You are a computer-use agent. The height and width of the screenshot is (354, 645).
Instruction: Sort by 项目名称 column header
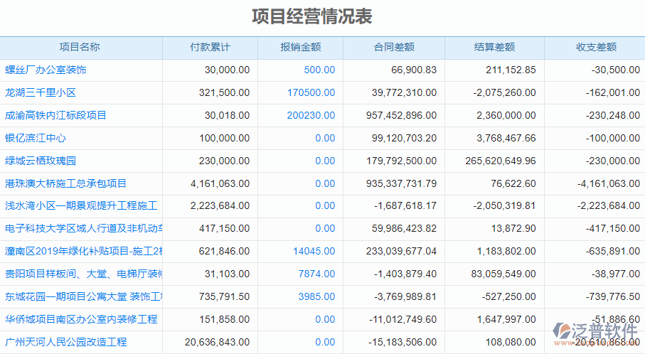click(x=80, y=48)
